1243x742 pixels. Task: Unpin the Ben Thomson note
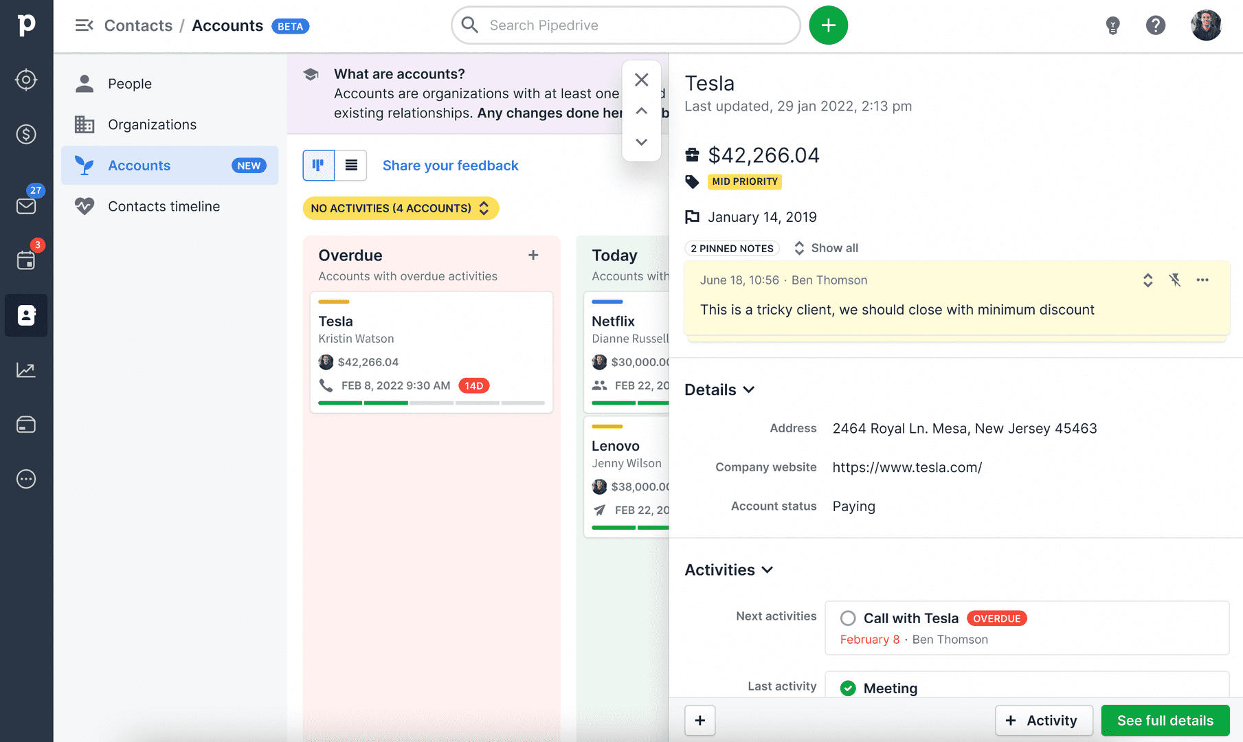pos(1175,280)
